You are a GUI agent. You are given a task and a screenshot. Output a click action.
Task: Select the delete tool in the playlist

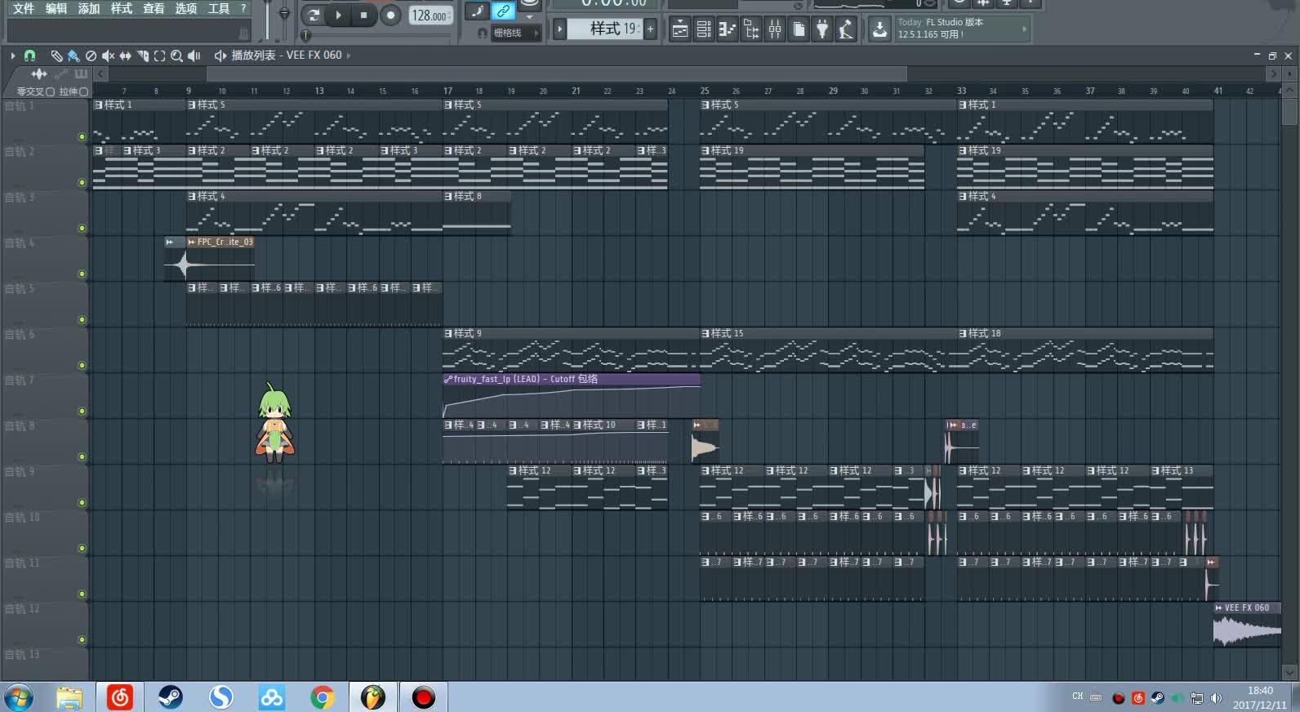click(x=91, y=56)
